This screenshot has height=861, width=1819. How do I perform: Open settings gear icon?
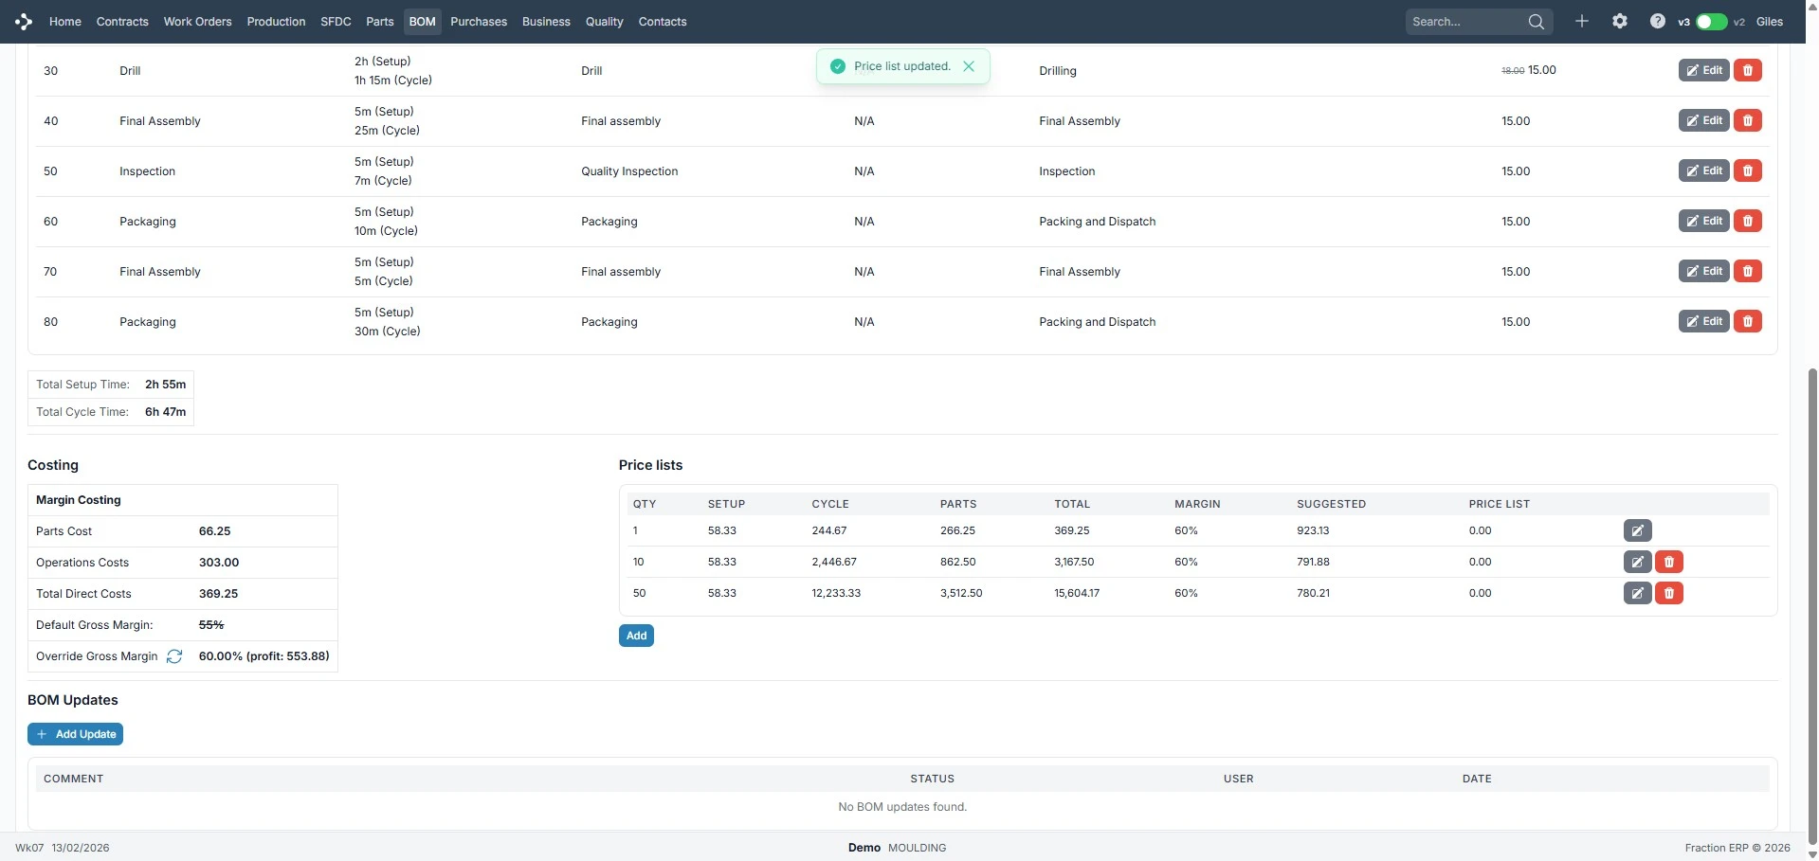click(1619, 21)
